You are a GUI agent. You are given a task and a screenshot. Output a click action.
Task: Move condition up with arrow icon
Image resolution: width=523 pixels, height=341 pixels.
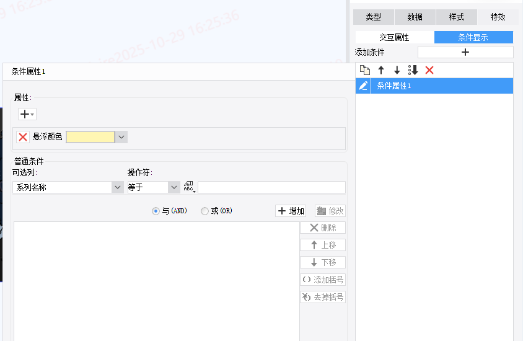point(381,70)
